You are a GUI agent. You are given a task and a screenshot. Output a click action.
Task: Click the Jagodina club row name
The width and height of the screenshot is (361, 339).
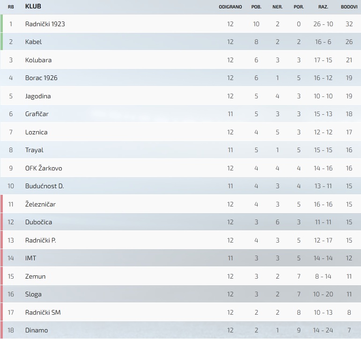pos(38,96)
